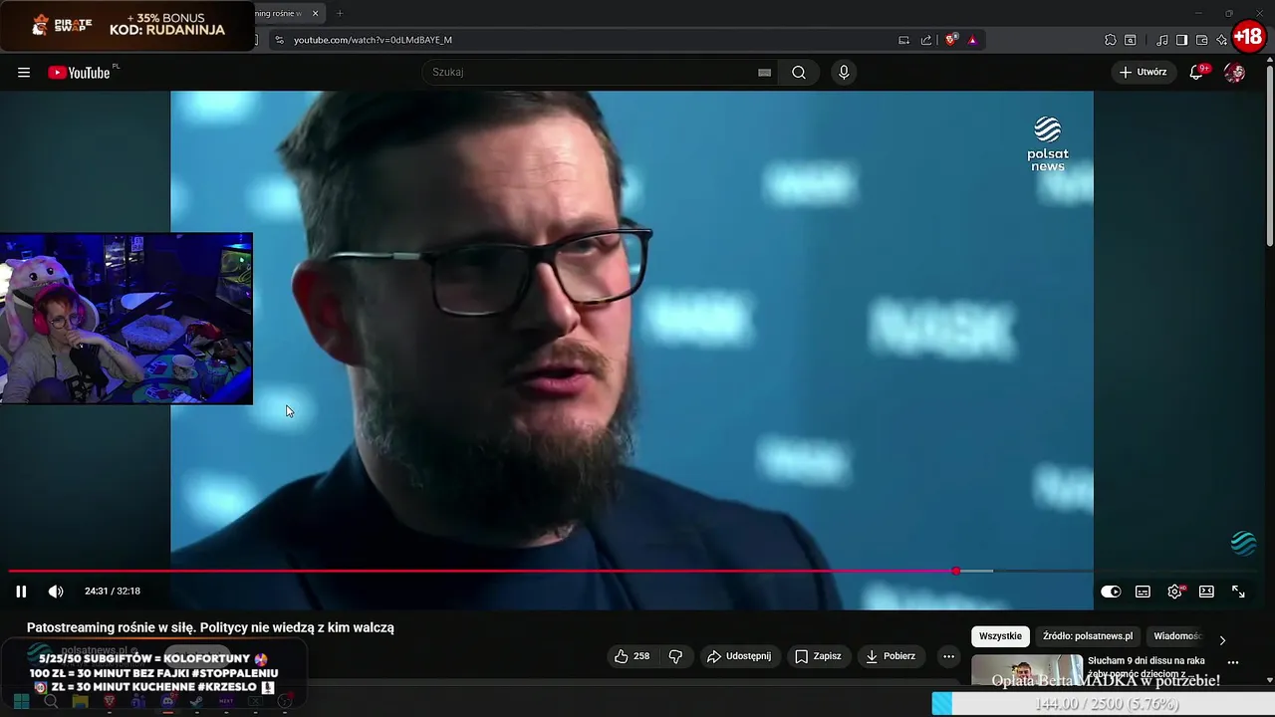Open the Leo AI sparkle icon

1221,40
